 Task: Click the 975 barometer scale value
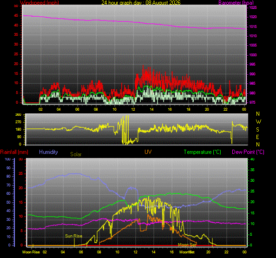point(252,102)
